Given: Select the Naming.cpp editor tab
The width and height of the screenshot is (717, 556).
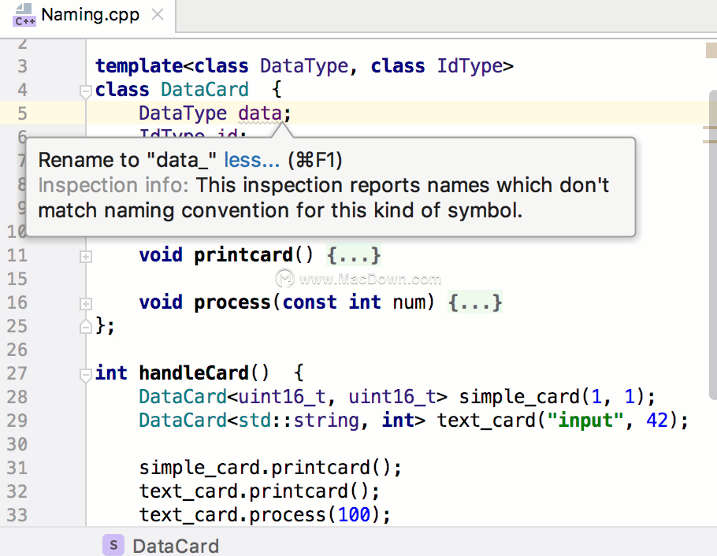Looking at the screenshot, I should (87, 16).
